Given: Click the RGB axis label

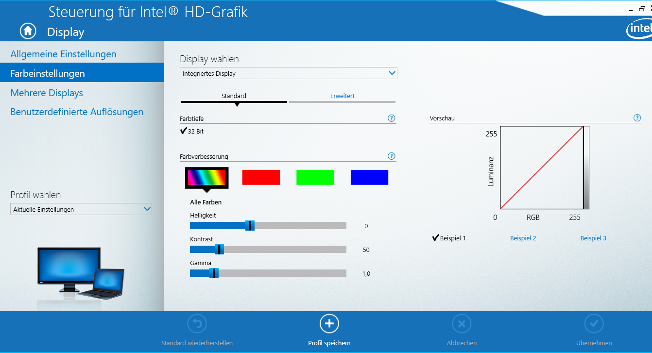Looking at the screenshot, I should coord(533,218).
